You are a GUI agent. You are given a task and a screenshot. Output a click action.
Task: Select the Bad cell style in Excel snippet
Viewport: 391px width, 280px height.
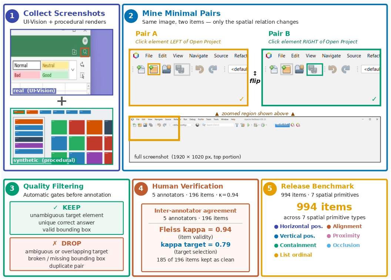(26, 75)
